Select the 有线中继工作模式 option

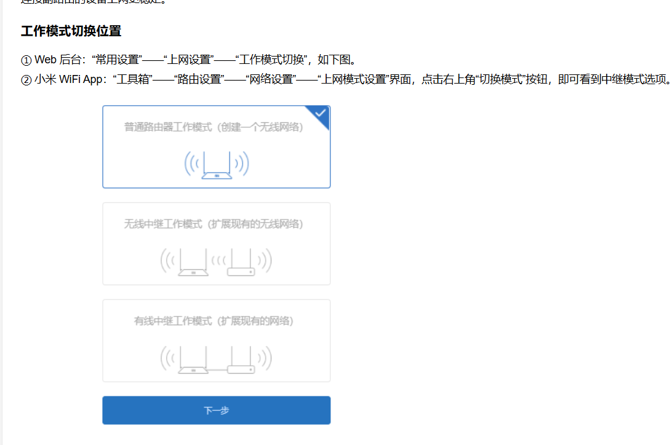[216, 341]
